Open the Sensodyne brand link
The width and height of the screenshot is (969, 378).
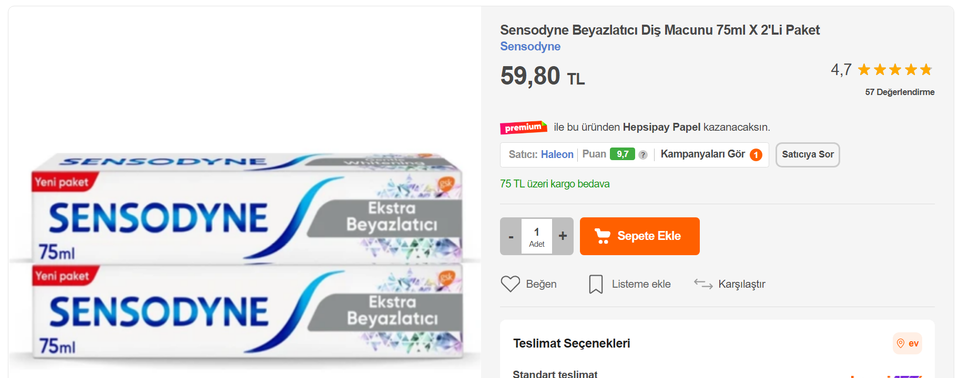click(x=530, y=46)
